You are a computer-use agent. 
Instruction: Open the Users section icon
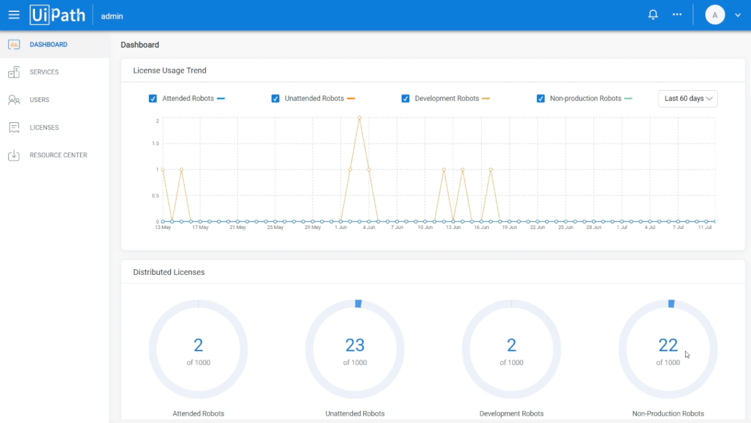(14, 99)
